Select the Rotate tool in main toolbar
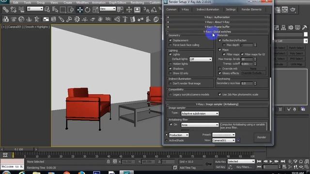 tap(87, 10)
